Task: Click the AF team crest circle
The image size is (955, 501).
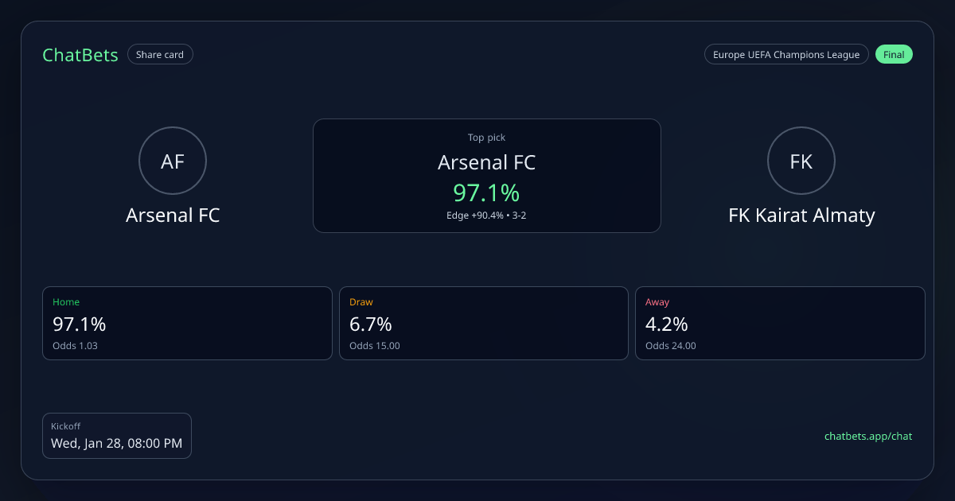Action: pos(173,161)
